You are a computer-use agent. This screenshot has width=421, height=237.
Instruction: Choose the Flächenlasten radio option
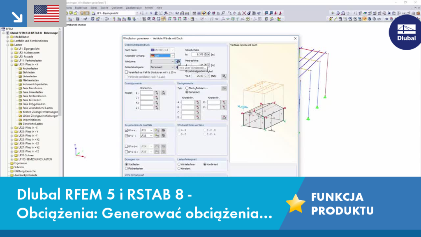click(127, 168)
